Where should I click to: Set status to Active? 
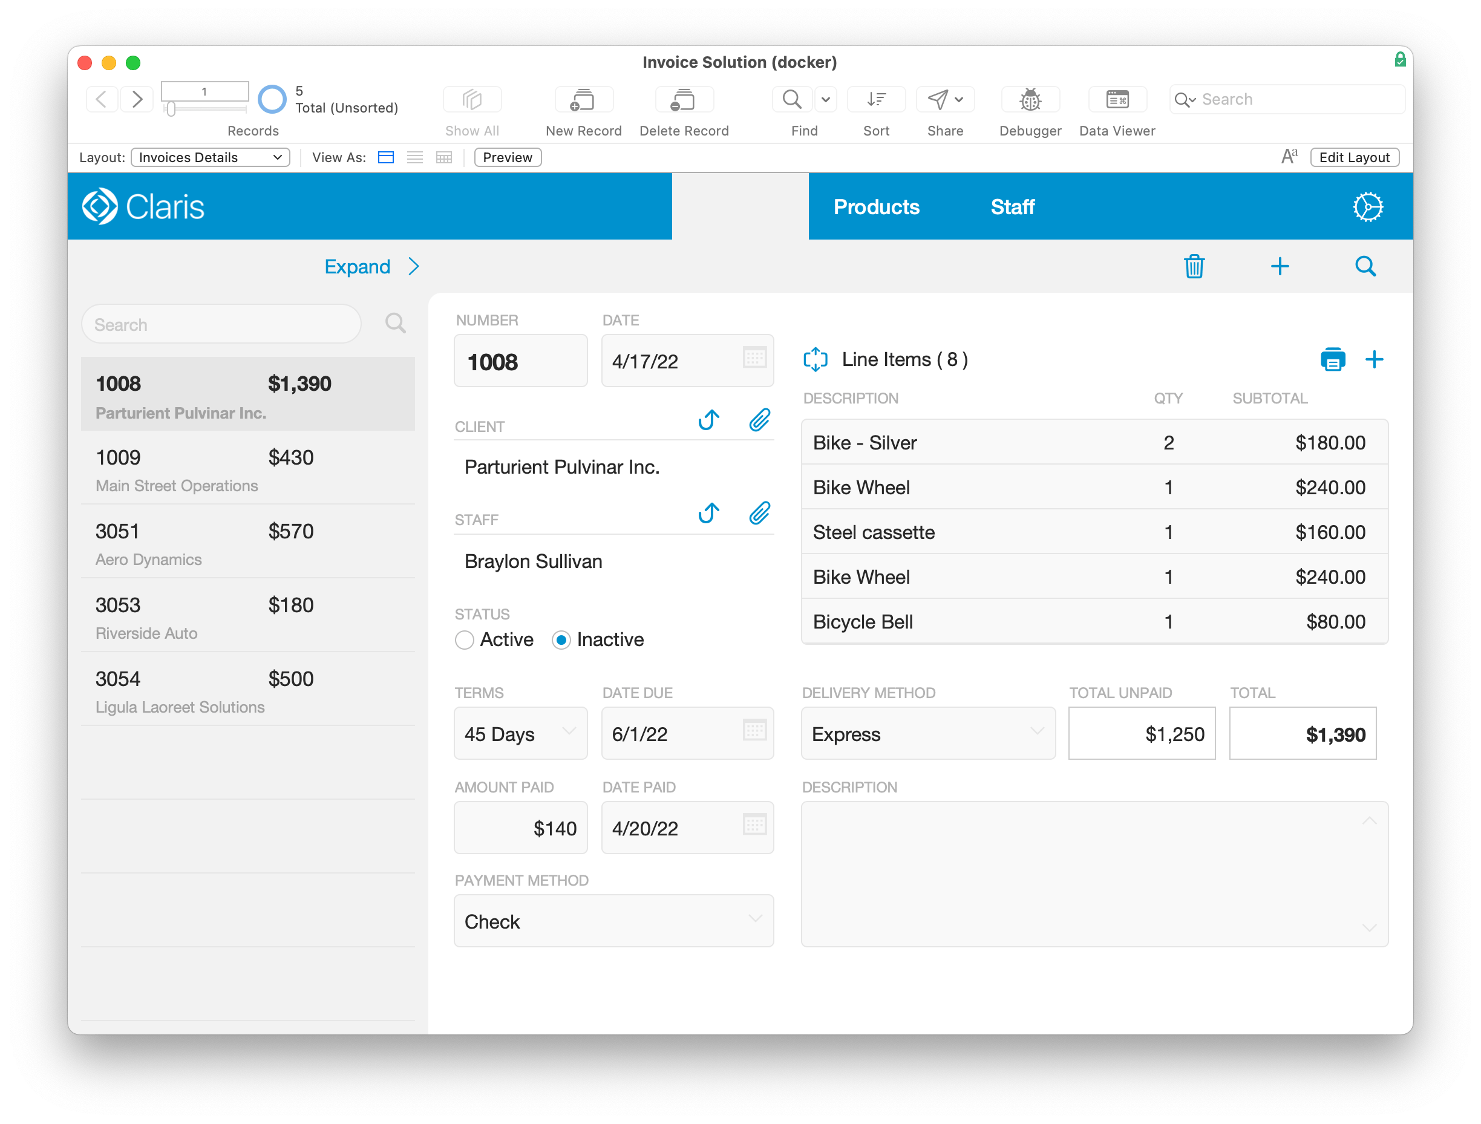pyautogui.click(x=464, y=640)
